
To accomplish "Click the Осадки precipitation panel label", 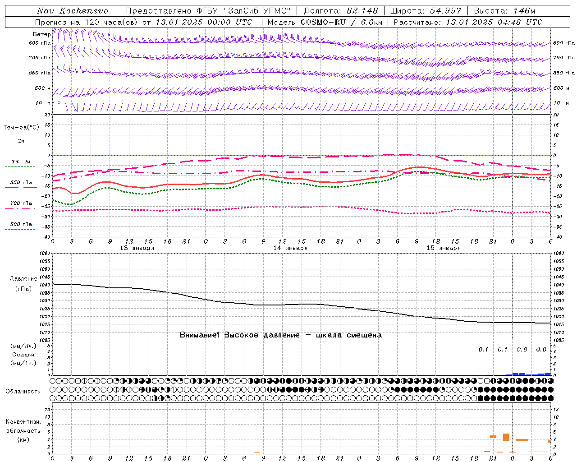I will click(x=23, y=355).
